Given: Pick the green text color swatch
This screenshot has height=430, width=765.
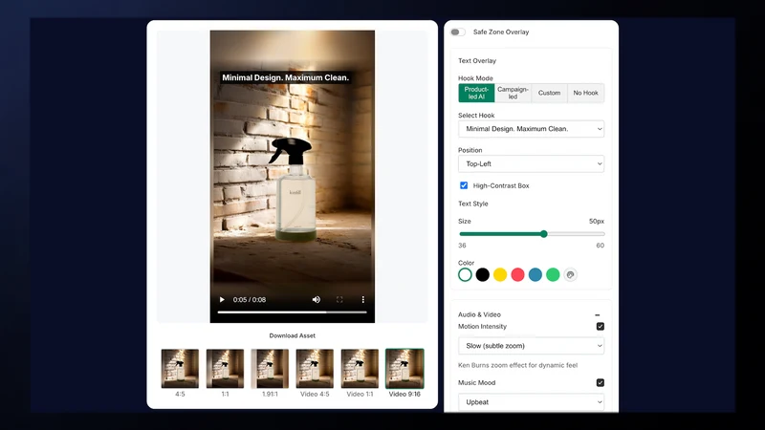Looking at the screenshot, I should click(553, 274).
